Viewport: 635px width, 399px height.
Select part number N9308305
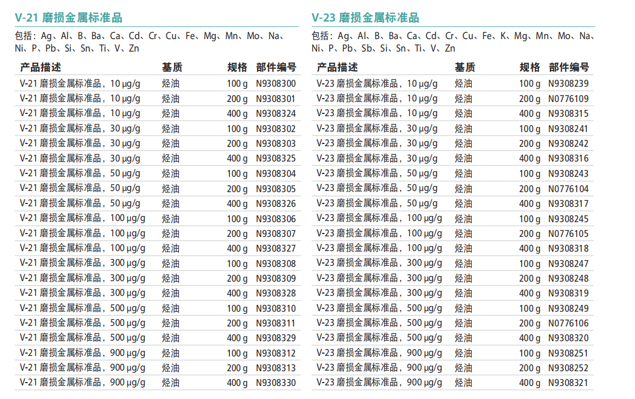(276, 189)
